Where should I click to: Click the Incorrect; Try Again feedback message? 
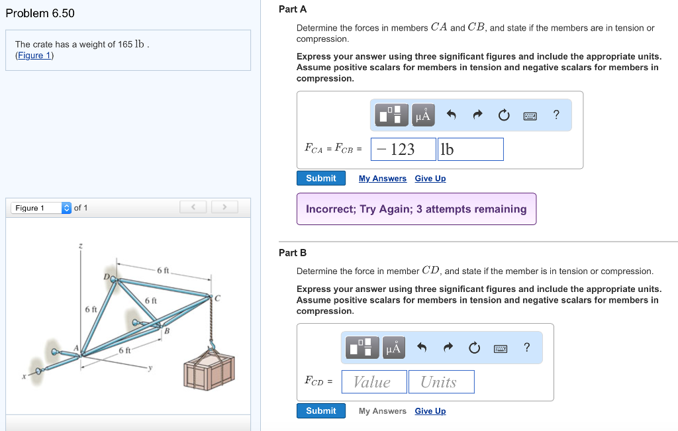(x=416, y=209)
